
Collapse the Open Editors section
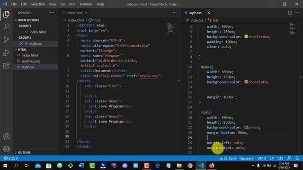(16, 20)
